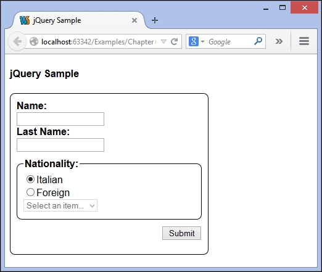Click the globe site identity icon
Viewport: 322px width, 272px height.
point(34,41)
